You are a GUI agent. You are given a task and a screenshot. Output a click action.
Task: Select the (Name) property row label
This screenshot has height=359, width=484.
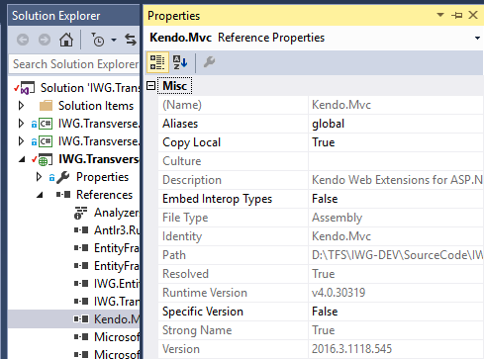[x=182, y=105]
